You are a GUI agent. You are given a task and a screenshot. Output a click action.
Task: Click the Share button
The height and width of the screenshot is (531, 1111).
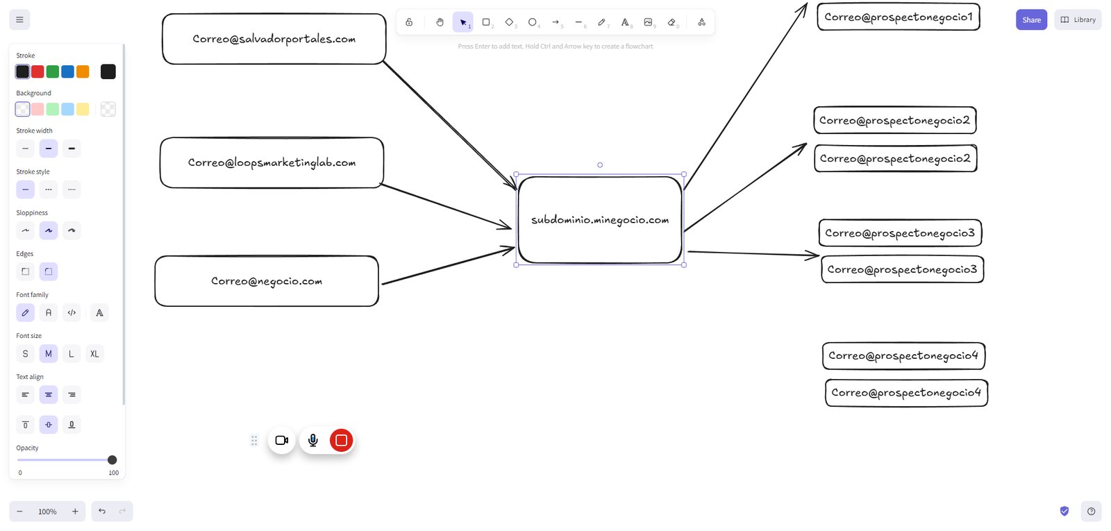click(1031, 19)
